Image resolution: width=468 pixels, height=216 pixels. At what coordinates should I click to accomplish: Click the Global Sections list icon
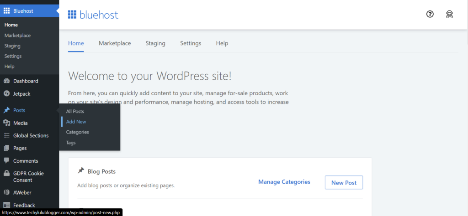[x=7, y=135]
